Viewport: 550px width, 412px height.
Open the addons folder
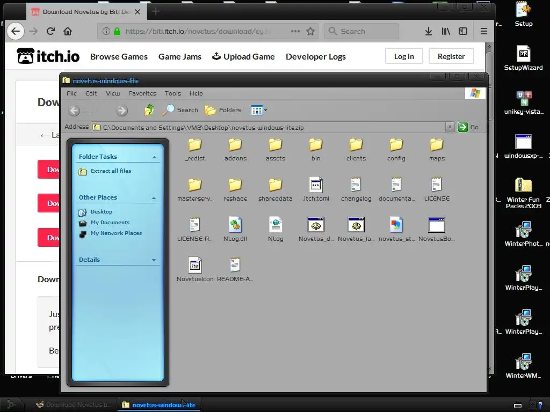click(235, 150)
